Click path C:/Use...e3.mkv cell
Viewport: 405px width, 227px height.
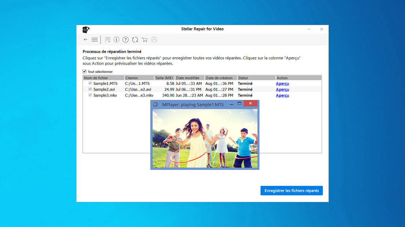pyautogui.click(x=139, y=95)
